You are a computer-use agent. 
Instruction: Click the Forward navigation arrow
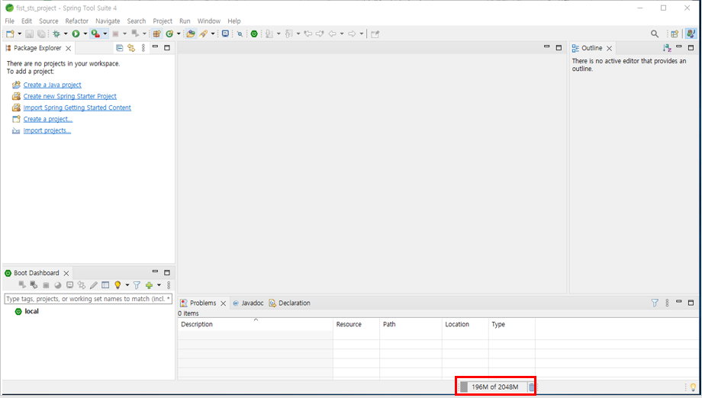[x=352, y=34]
